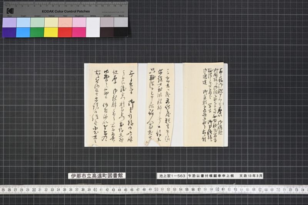Select the saturated yellow color patch
The width and height of the screenshot is (308, 205).
point(51,32)
